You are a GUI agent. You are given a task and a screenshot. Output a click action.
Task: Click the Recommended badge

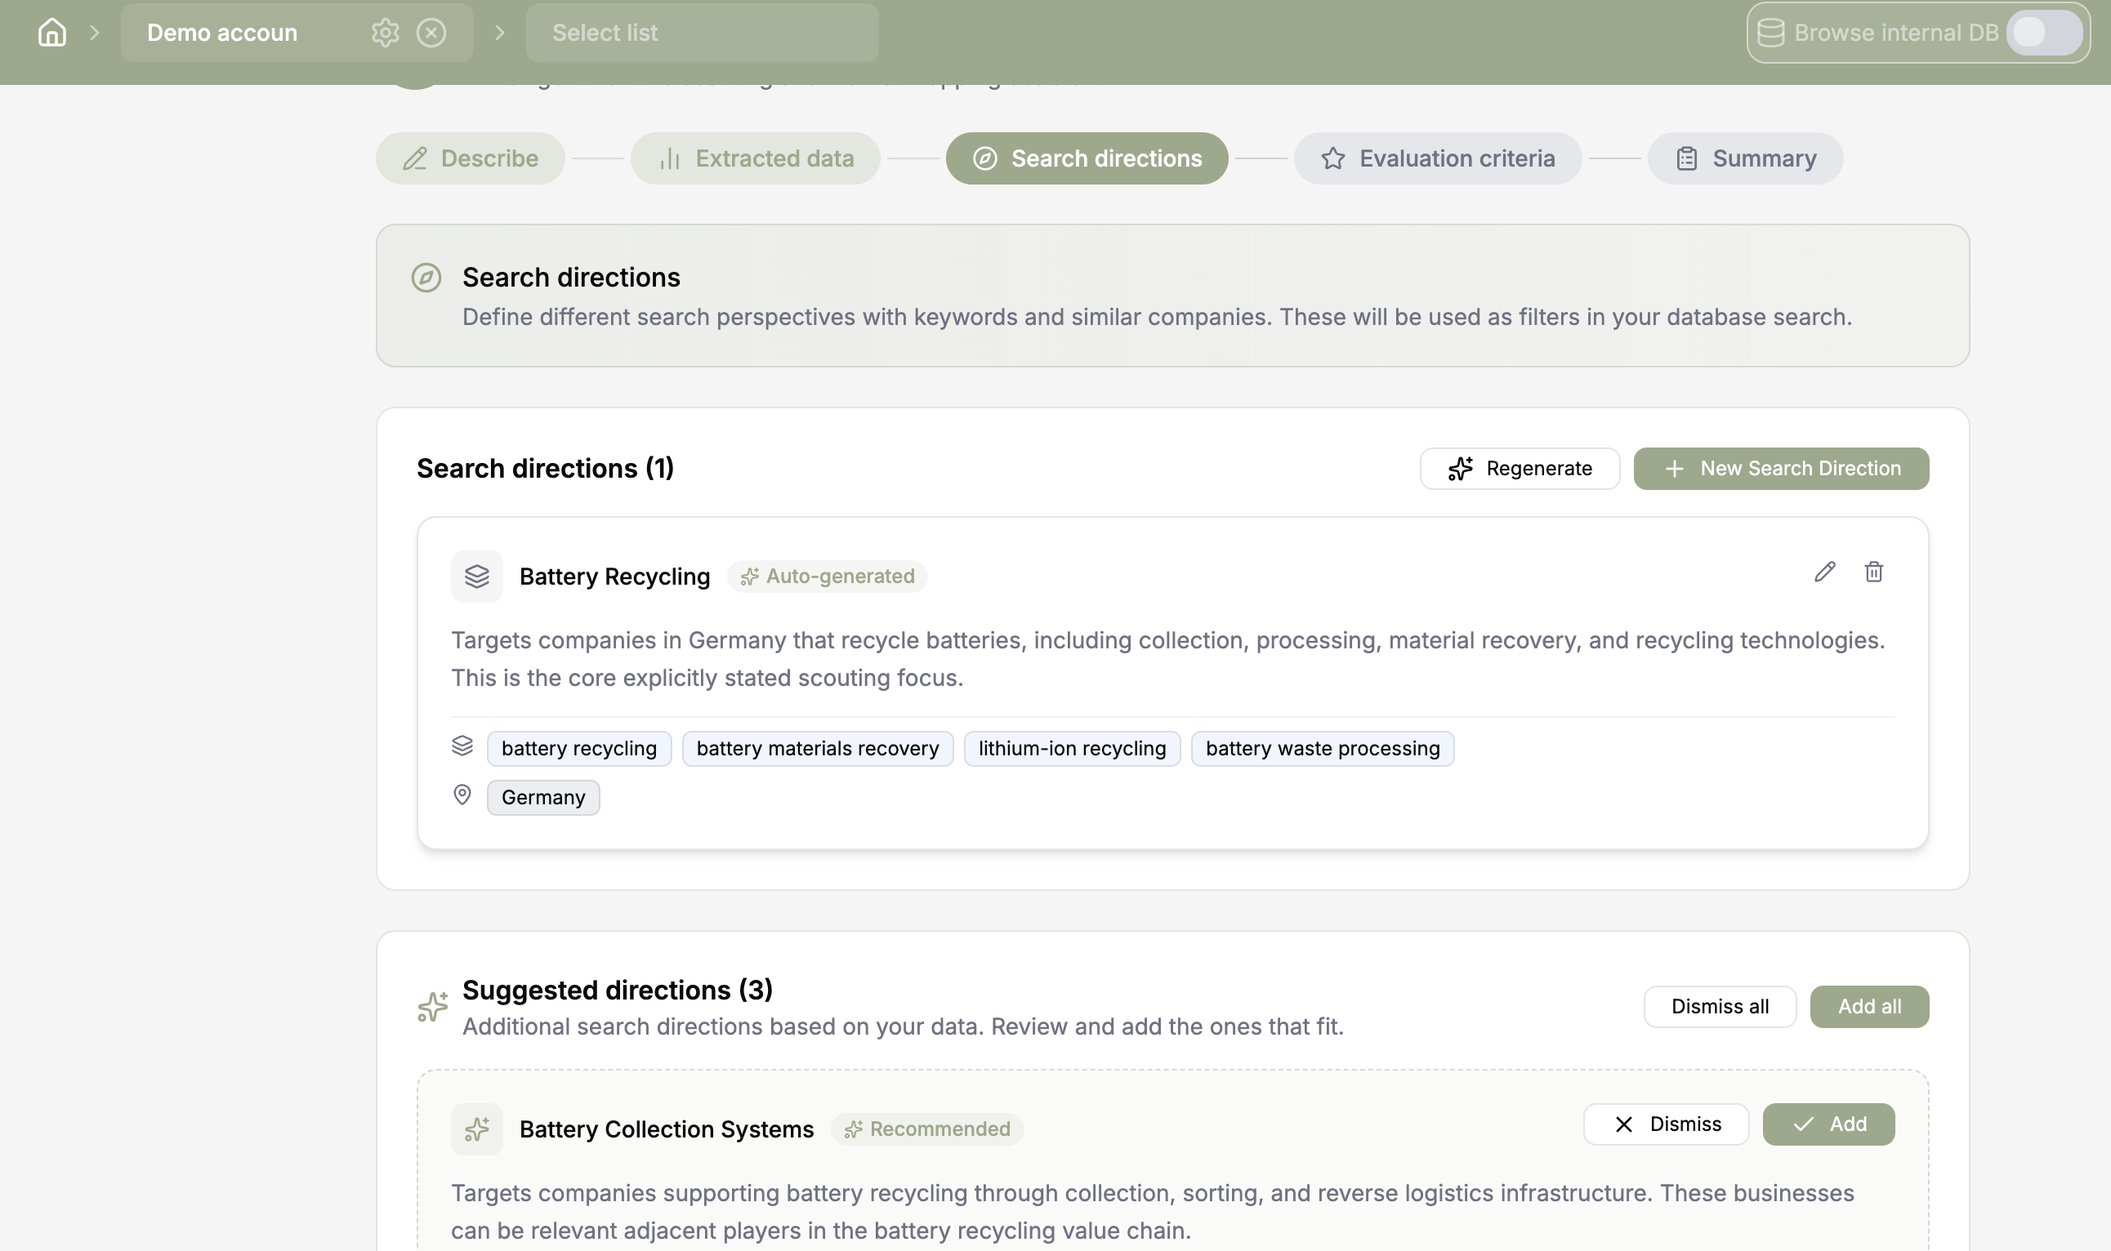click(x=927, y=1129)
